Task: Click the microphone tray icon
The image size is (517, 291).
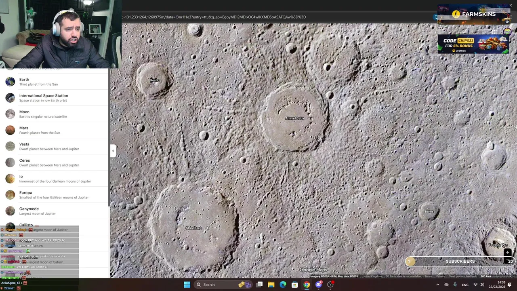Action: pyautogui.click(x=455, y=285)
